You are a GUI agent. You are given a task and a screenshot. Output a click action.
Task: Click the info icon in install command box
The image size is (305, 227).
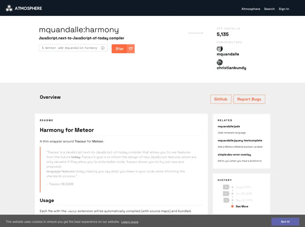tap(103, 48)
